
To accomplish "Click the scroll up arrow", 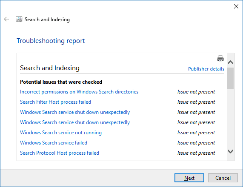I will tap(231, 62).
